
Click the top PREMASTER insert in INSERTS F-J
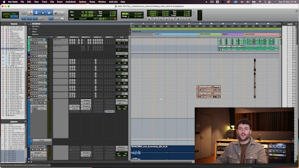[86, 100]
